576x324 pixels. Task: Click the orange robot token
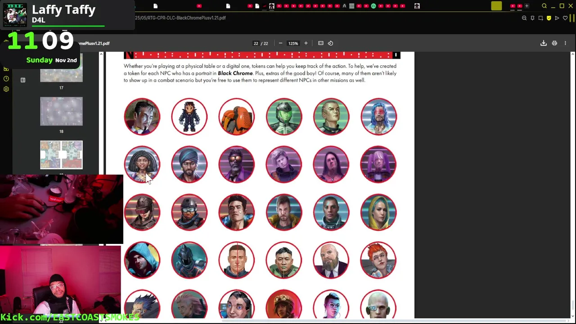pyautogui.click(x=236, y=117)
